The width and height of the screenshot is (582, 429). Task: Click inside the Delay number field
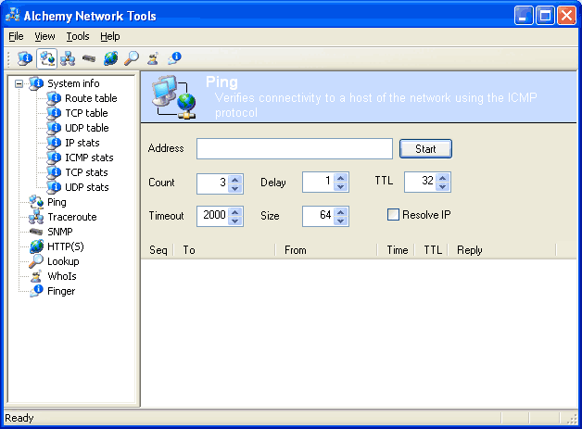click(x=318, y=182)
